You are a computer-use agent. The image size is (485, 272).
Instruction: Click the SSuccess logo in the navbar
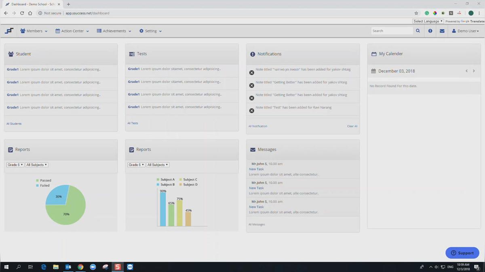(x=9, y=31)
